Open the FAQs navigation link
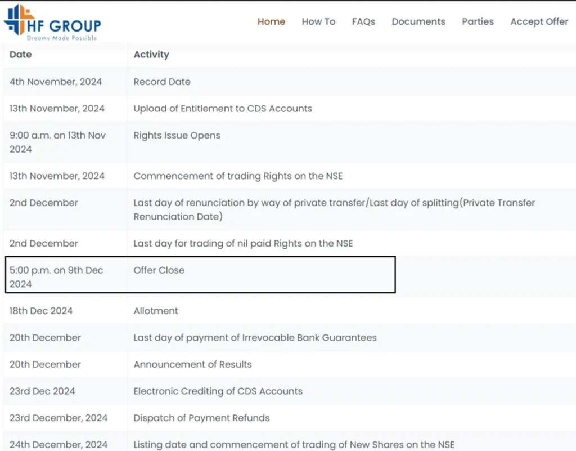This screenshot has height=451, width=576. tap(363, 21)
